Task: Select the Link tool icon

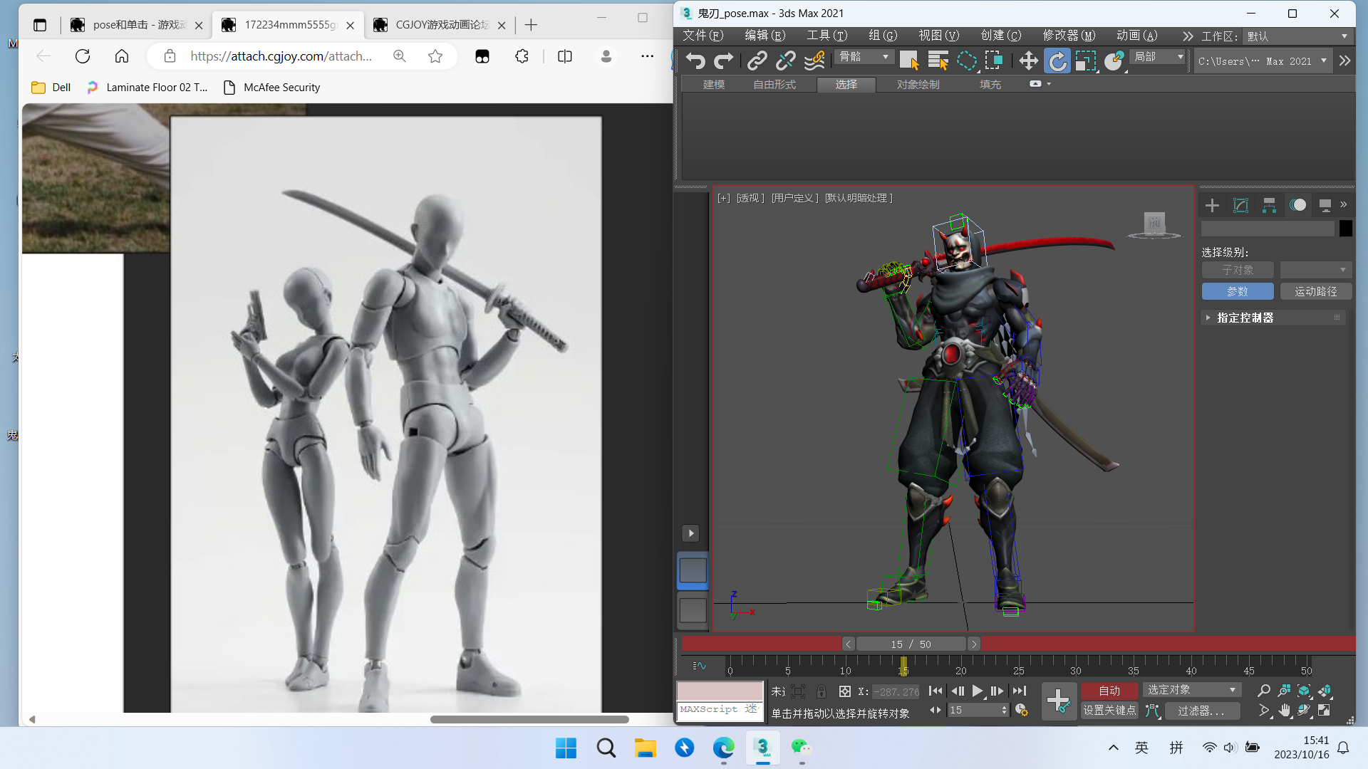Action: (x=757, y=61)
